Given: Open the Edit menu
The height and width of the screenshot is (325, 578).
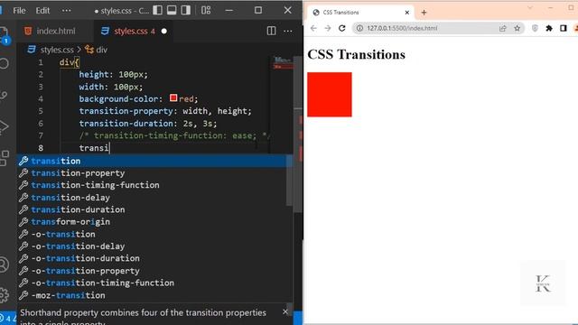Looking at the screenshot, I should tap(42, 10).
